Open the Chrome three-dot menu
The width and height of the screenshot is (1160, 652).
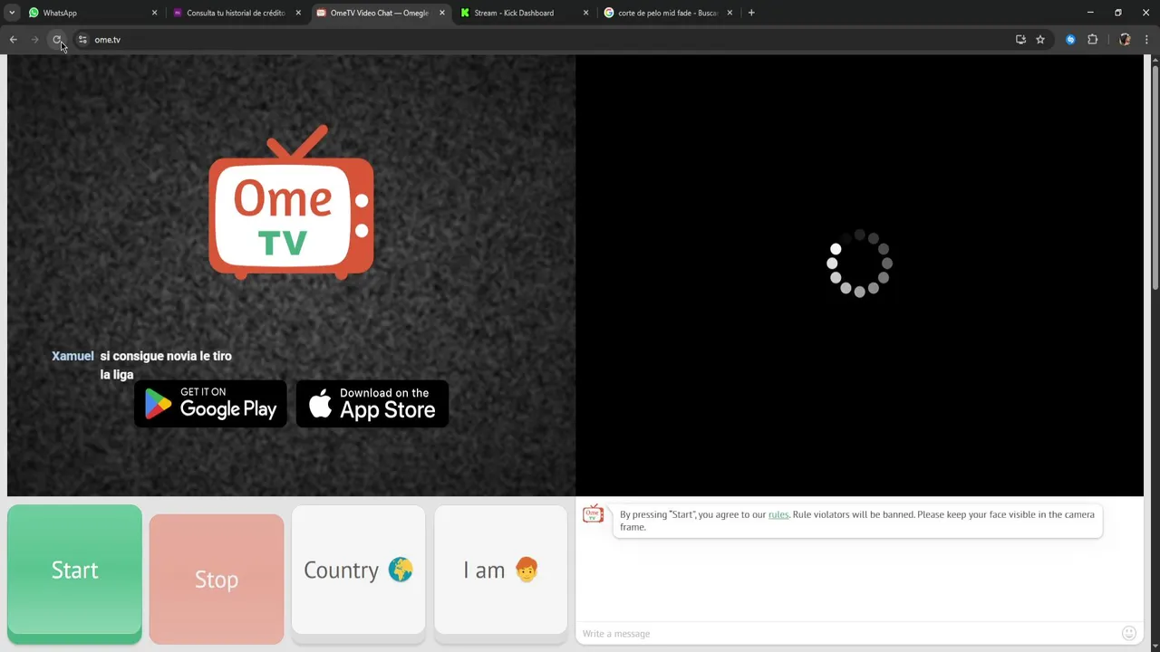coord(1147,40)
